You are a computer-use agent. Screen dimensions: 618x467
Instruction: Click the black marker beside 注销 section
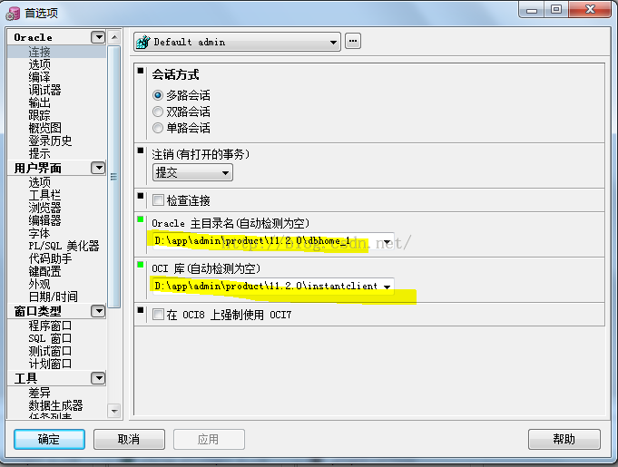141,151
